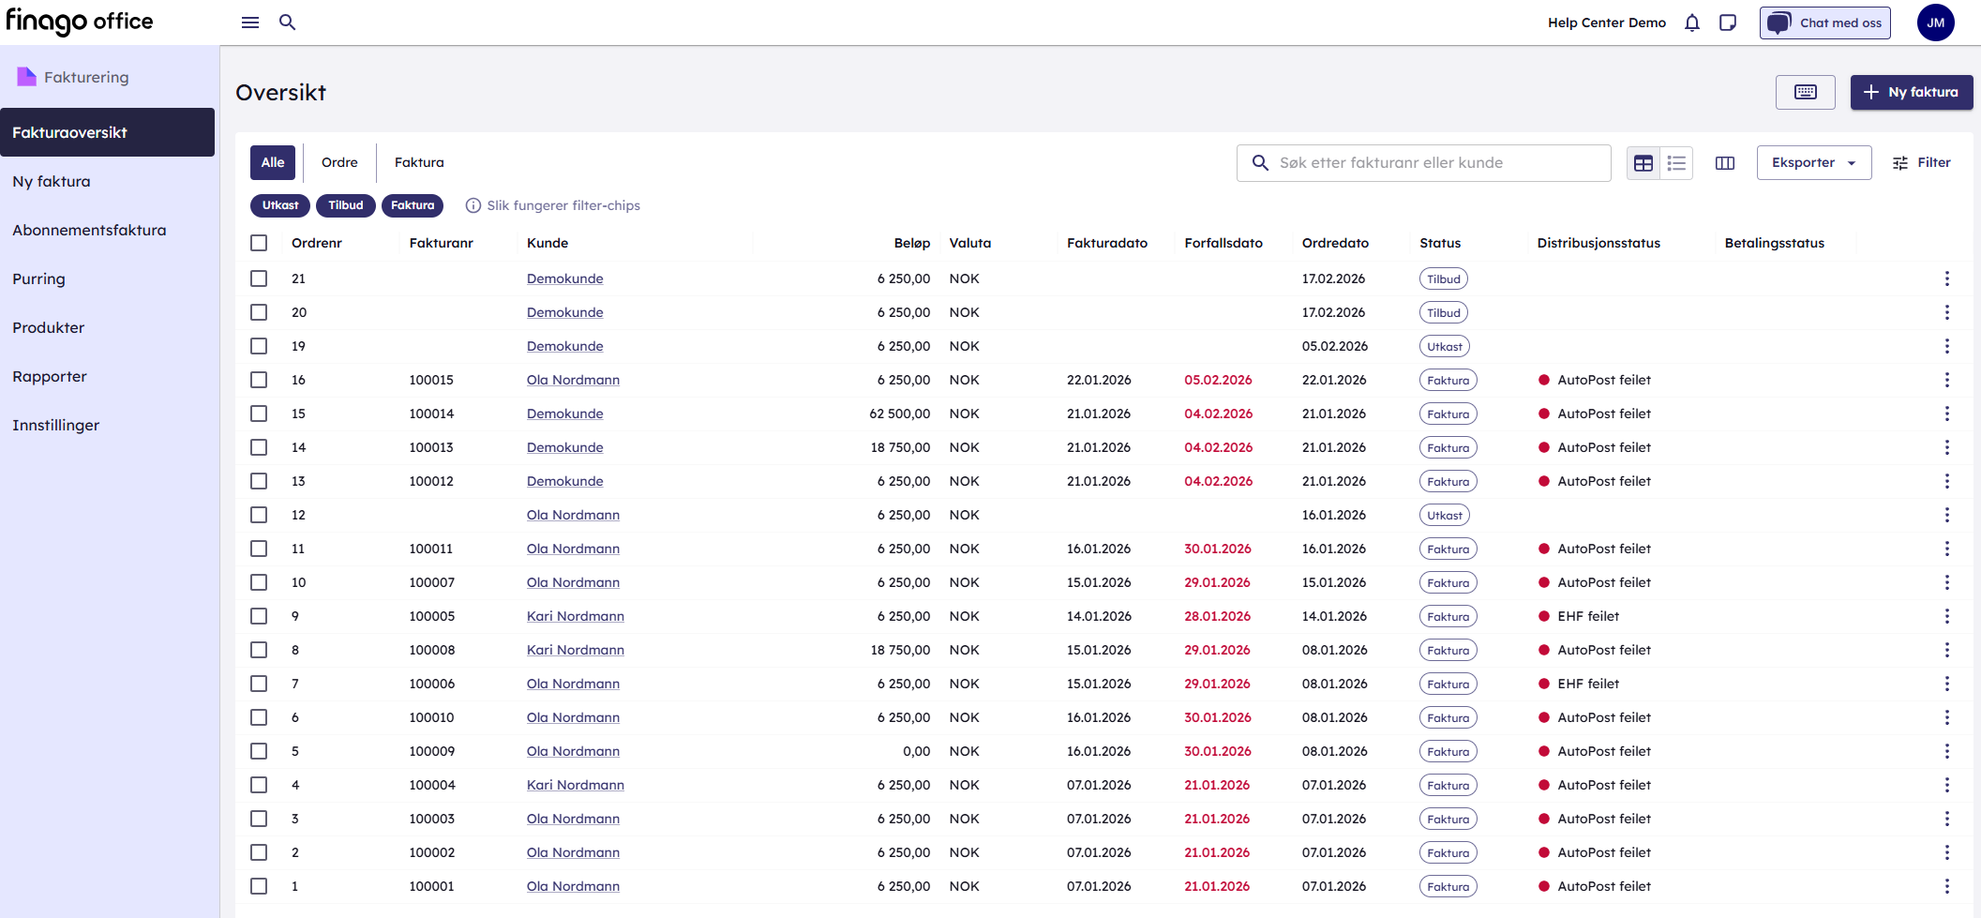This screenshot has width=1981, height=918.
Task: Click the keyboard shortcuts button
Action: click(x=1805, y=92)
